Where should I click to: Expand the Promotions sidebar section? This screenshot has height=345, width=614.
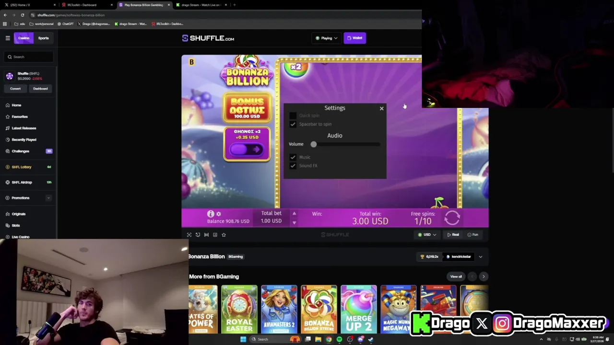point(48,198)
